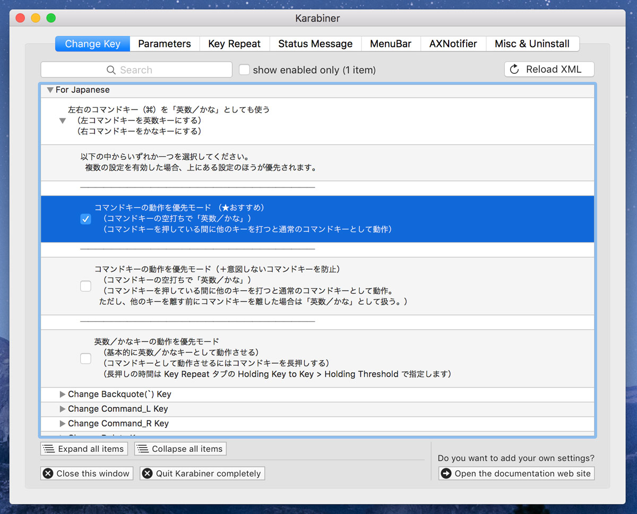Expand the Change Command_R Key group
This screenshot has height=514, width=637.
click(x=63, y=424)
